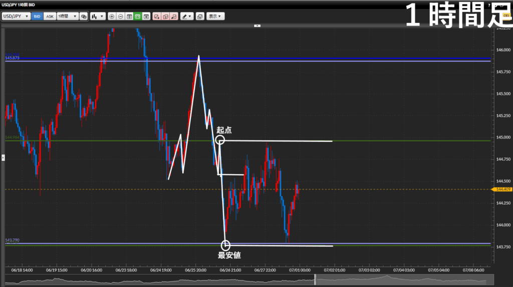Click the orange current price label 144.409
This screenshot has width=513, height=287.
coord(502,189)
